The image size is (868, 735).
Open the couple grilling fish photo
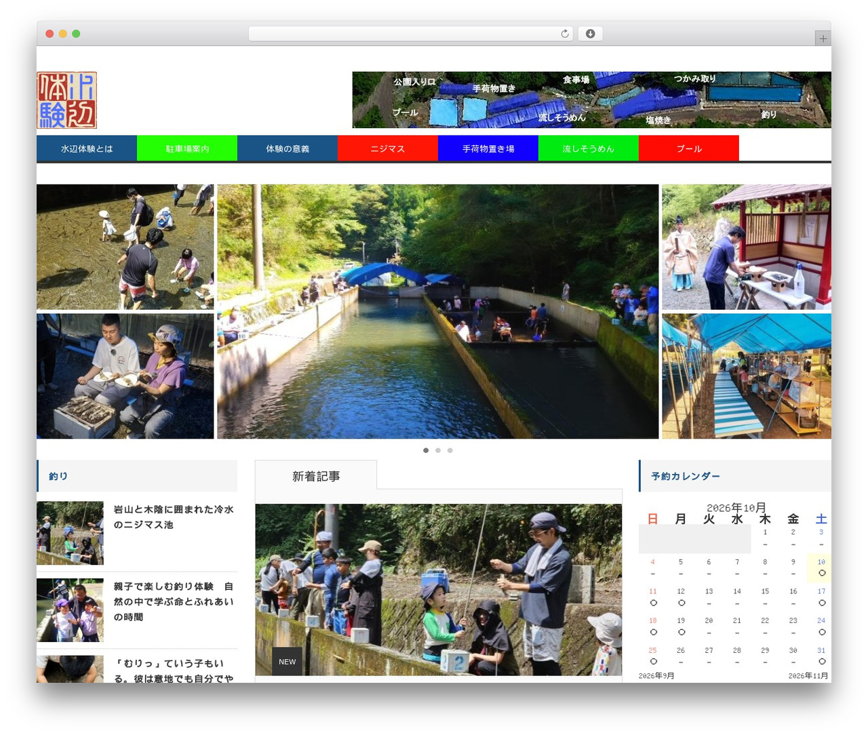[125, 376]
